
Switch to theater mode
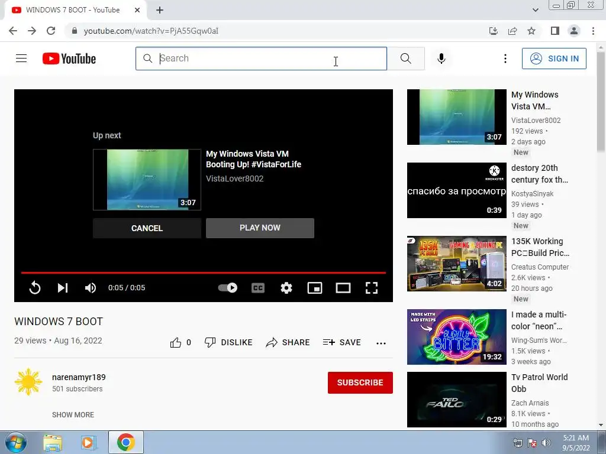(343, 288)
